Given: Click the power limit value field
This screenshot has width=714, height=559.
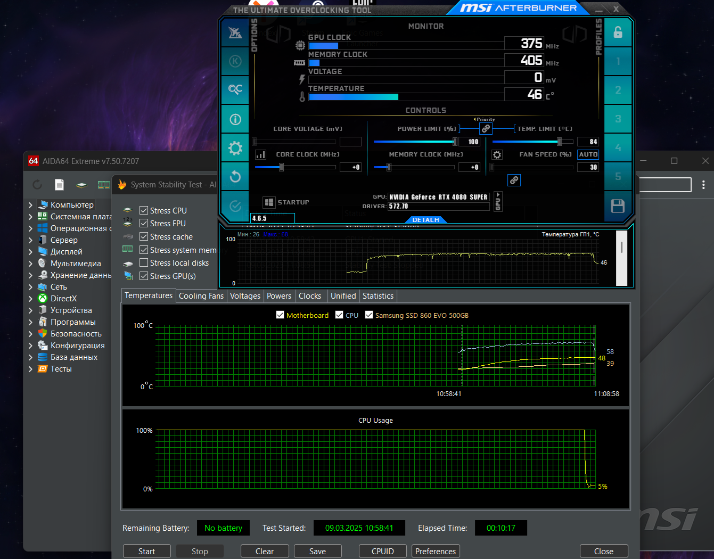Looking at the screenshot, I should pyautogui.click(x=470, y=142).
